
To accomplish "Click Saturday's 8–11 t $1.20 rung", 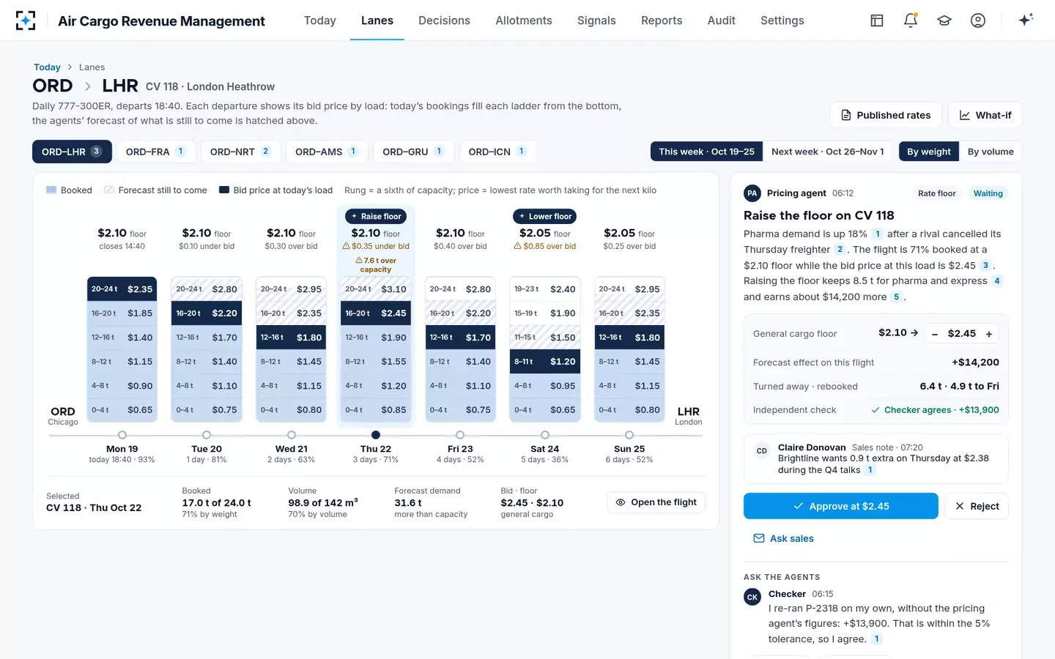I will pos(545,362).
